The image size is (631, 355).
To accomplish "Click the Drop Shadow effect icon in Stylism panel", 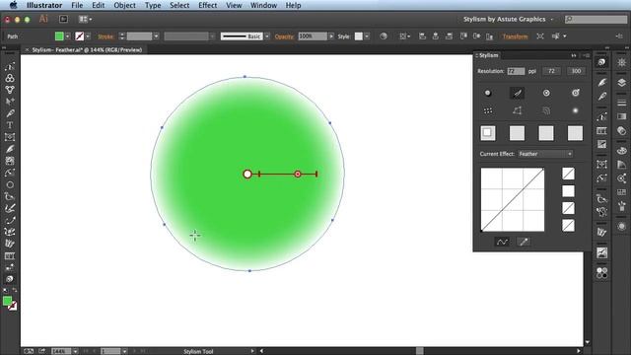I will [488, 93].
